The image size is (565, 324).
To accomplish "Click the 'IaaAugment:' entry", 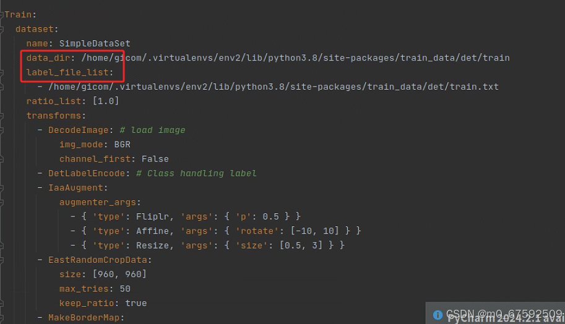I will pos(78,187).
